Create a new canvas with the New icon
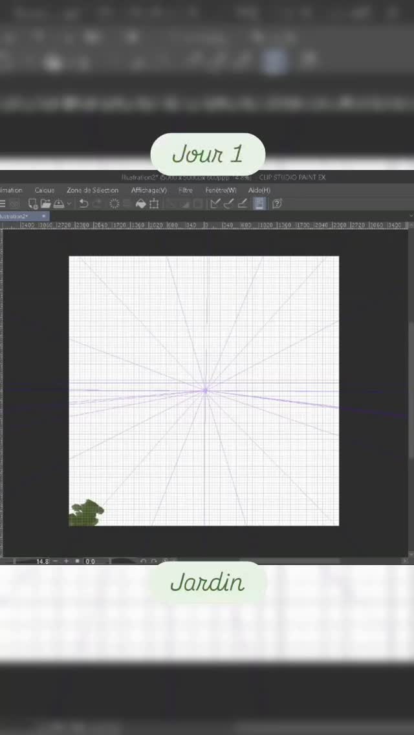Screen dimensions: 414x735 pyautogui.click(x=33, y=203)
